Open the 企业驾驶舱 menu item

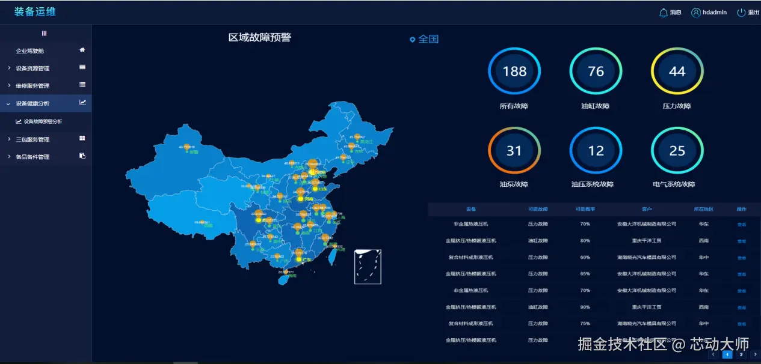(x=46, y=50)
